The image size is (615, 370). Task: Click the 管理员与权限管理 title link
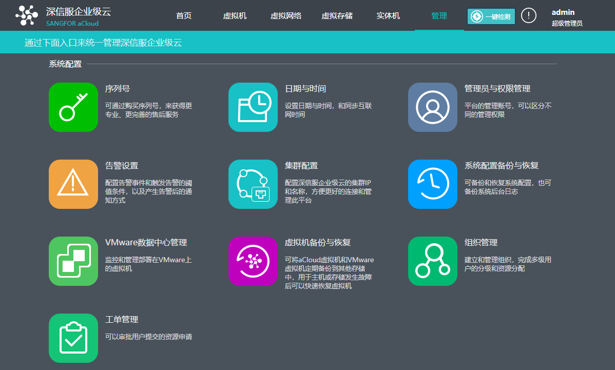tap(497, 89)
